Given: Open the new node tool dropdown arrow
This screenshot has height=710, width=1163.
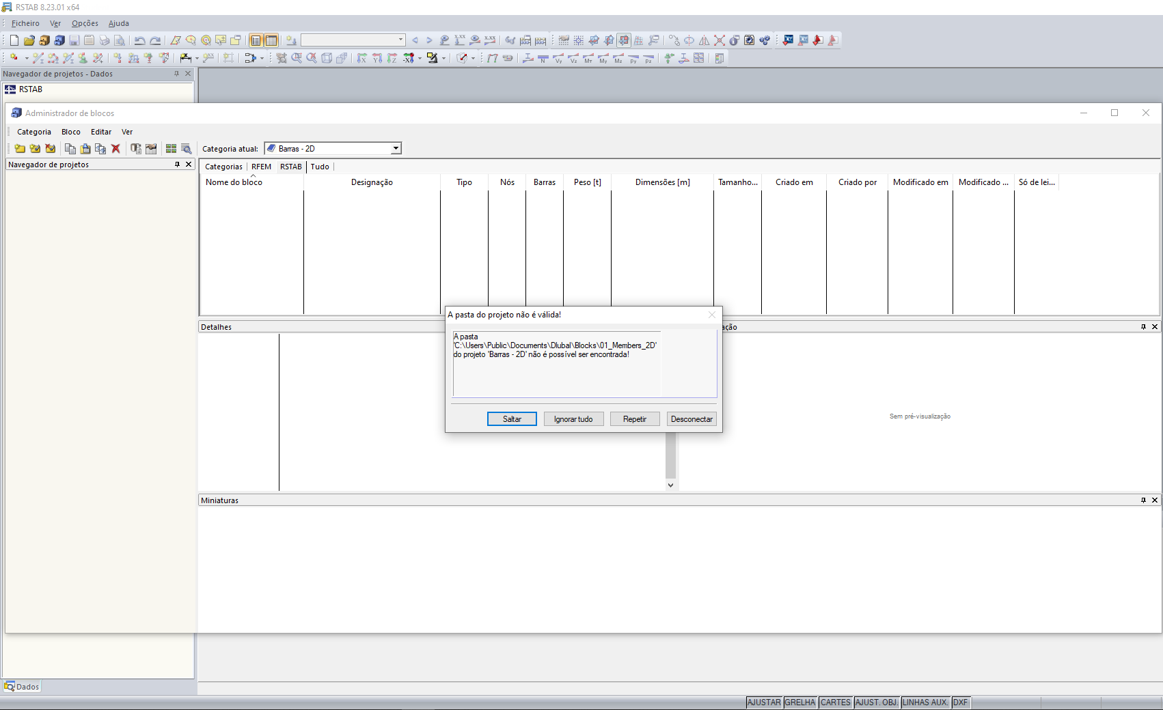Looking at the screenshot, I should coord(27,58).
